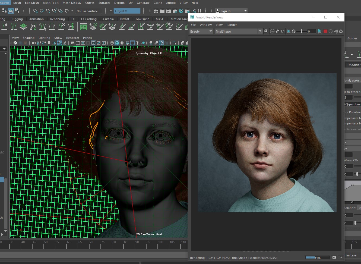361x264 pixels.
Task: Toggle smooth shade all in viewport
Action: click(117, 43)
